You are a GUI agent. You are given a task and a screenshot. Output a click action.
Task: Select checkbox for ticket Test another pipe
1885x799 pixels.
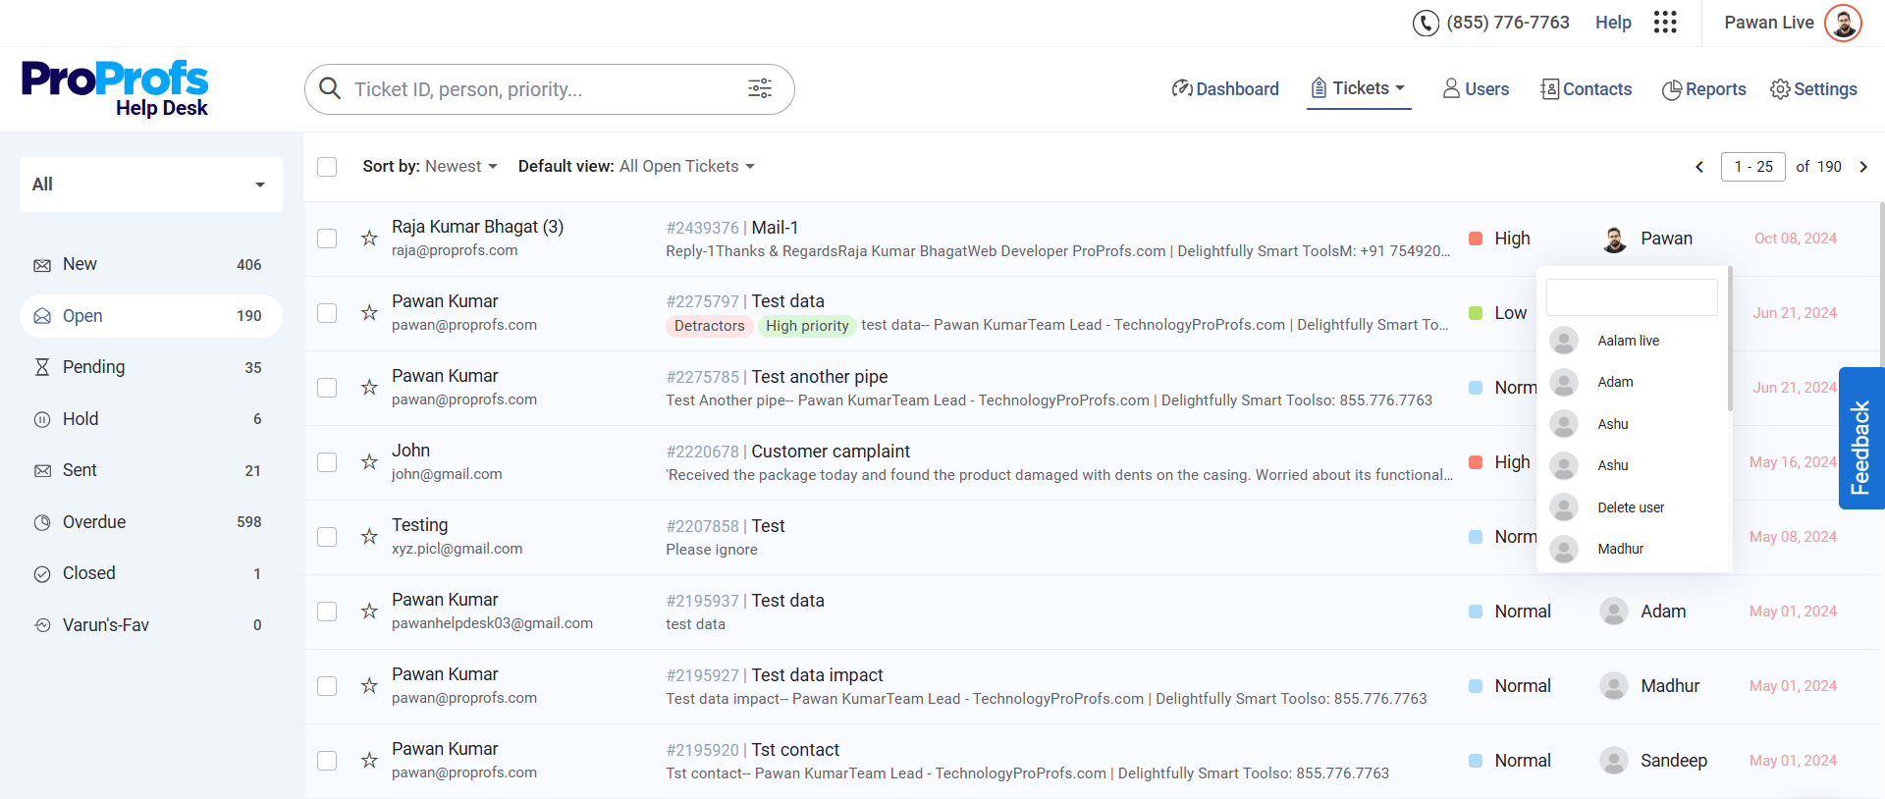point(327,388)
